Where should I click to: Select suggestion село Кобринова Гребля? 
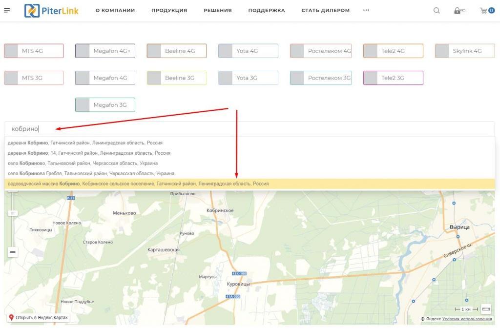(x=250, y=173)
